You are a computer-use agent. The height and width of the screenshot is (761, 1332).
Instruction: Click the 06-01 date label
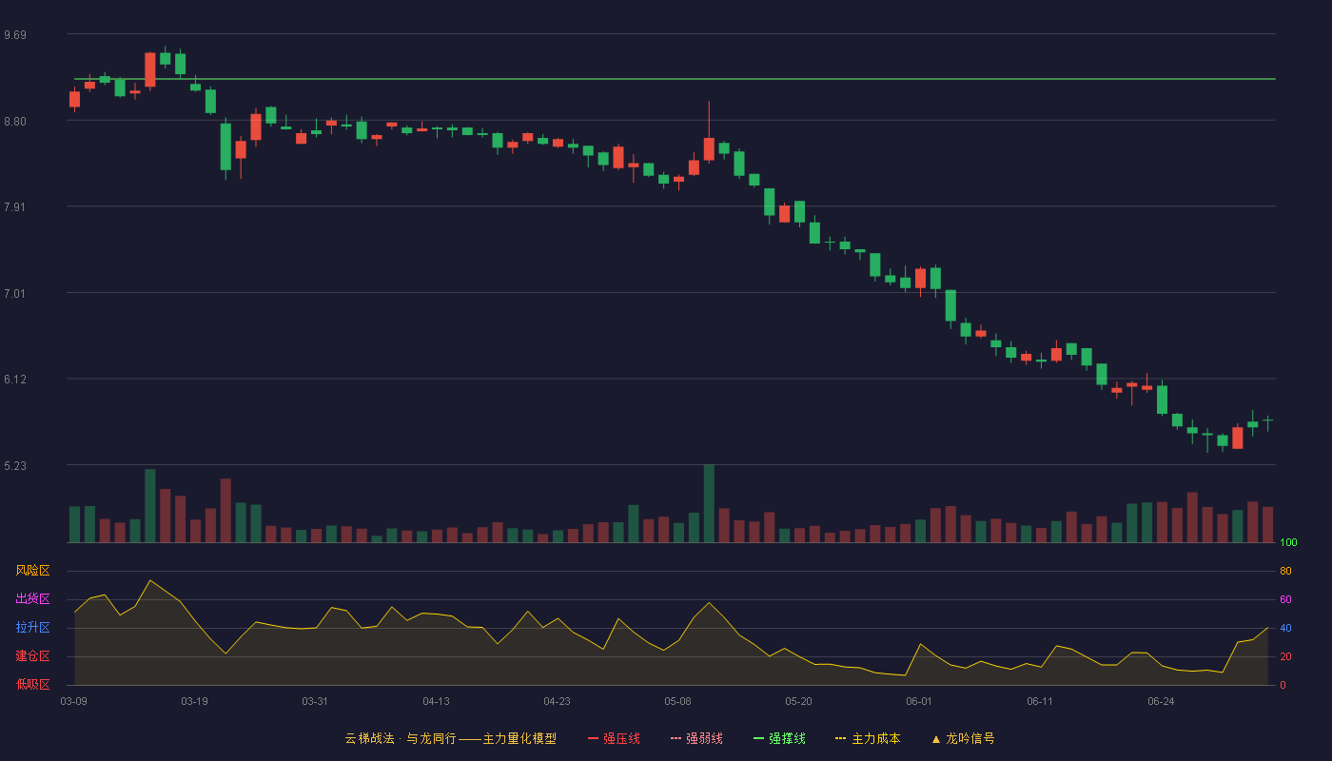coord(919,701)
